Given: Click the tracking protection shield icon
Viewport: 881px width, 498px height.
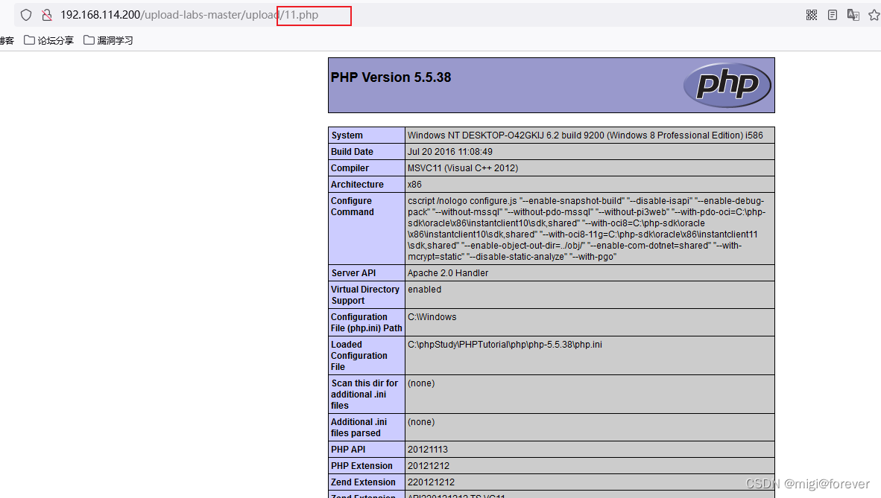Looking at the screenshot, I should coord(26,15).
